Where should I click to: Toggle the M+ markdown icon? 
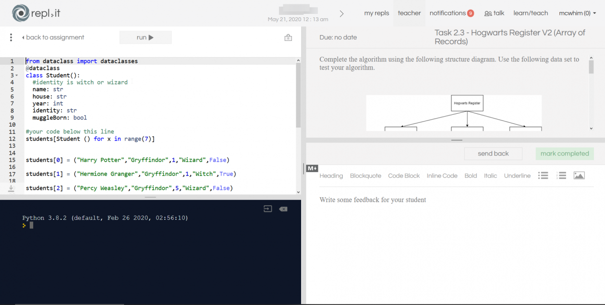click(312, 168)
